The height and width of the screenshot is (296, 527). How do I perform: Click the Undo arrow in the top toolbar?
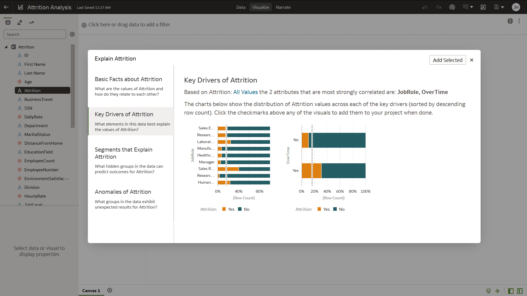[x=425, y=7]
